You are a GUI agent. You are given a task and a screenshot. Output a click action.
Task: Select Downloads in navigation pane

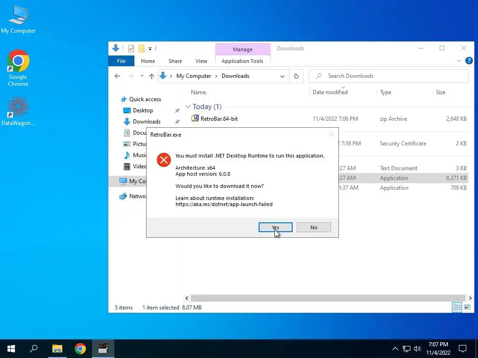[x=146, y=122]
